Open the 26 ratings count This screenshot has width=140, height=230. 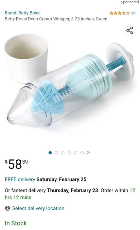pyautogui.click(x=133, y=13)
